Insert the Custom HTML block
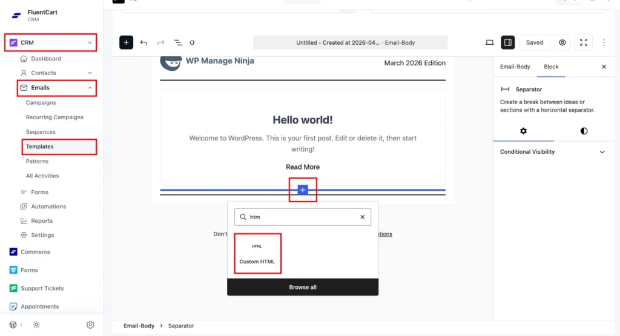 point(257,254)
